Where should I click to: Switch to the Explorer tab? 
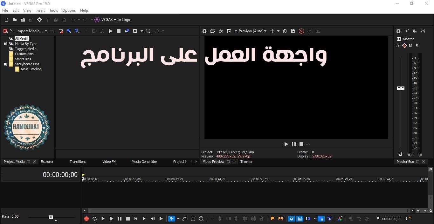(47, 162)
